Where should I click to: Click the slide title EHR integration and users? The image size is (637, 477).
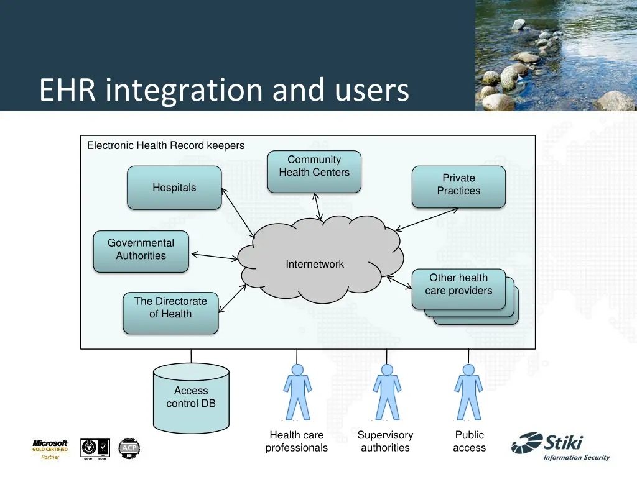point(224,90)
